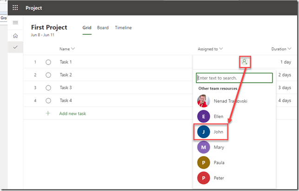
Task: Mark Task 1 as complete
Action: pyautogui.click(x=48, y=62)
